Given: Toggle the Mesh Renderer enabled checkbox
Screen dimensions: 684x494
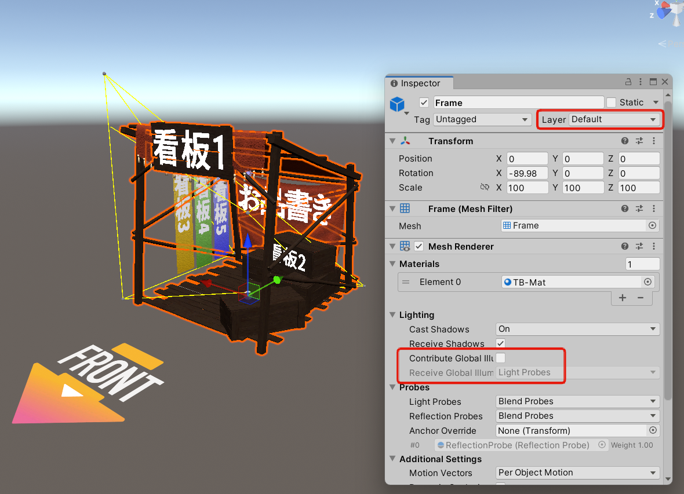Looking at the screenshot, I should click(x=419, y=246).
